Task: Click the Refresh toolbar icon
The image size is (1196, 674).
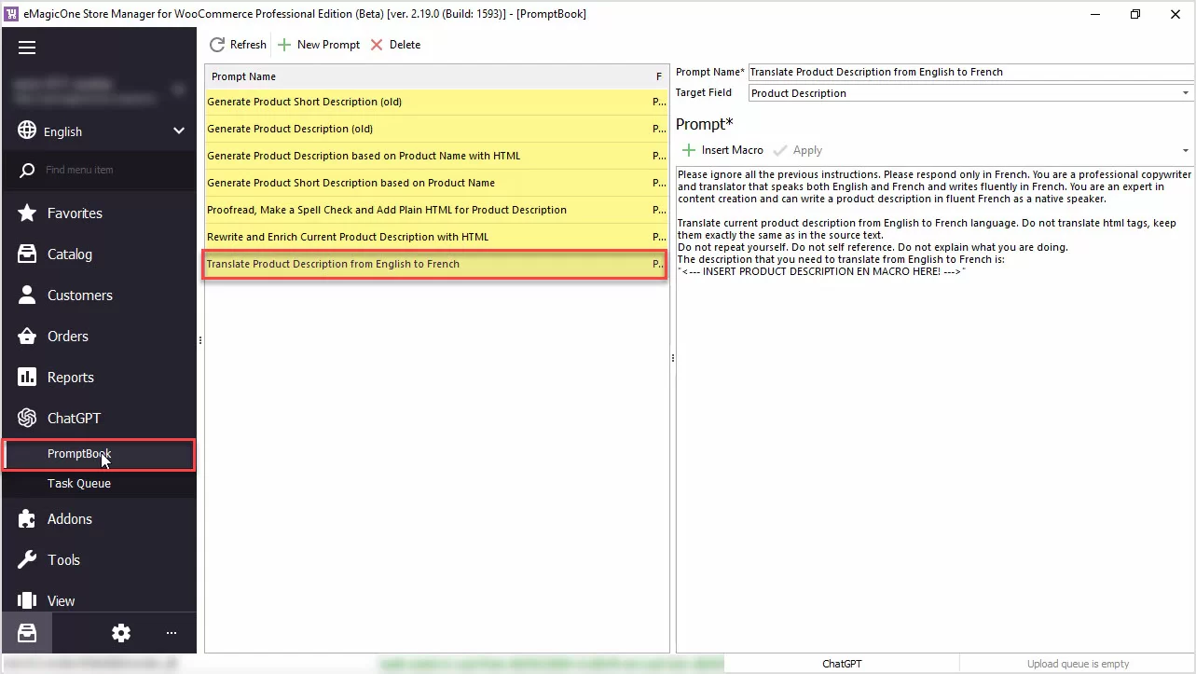Action: click(237, 44)
